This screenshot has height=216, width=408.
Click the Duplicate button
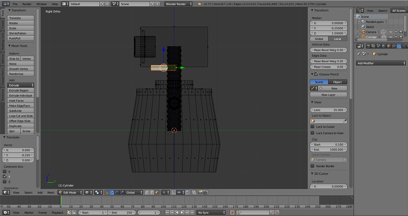(x=21, y=126)
